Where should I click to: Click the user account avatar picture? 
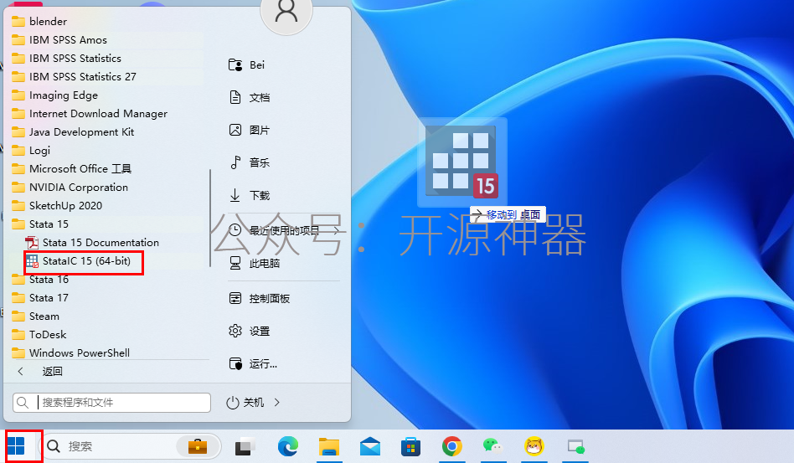[x=286, y=13]
